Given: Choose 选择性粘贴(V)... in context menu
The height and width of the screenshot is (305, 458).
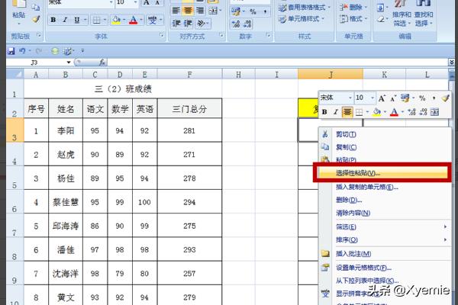Looking at the screenshot, I should [382, 173].
